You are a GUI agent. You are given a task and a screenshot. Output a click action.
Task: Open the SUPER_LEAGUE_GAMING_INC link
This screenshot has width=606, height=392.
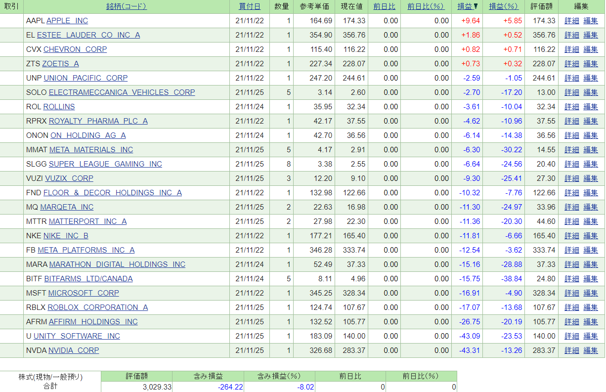tap(105, 164)
